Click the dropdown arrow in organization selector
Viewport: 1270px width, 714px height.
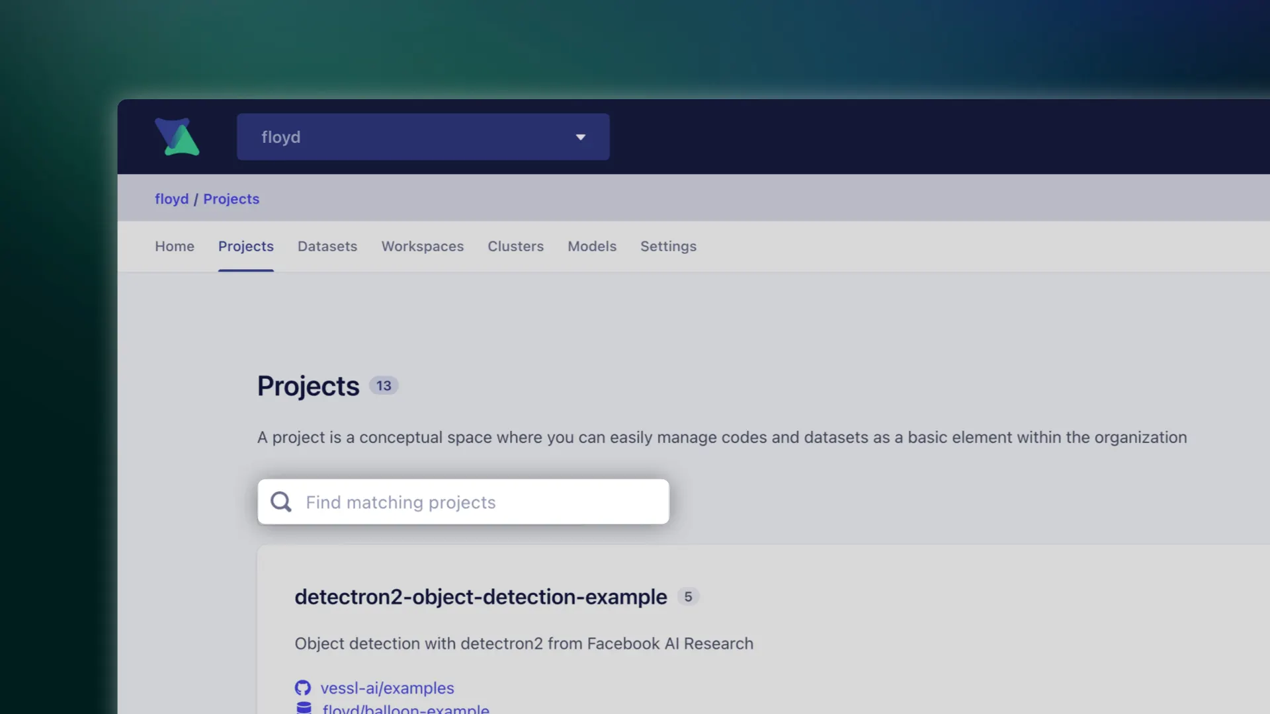coord(580,138)
